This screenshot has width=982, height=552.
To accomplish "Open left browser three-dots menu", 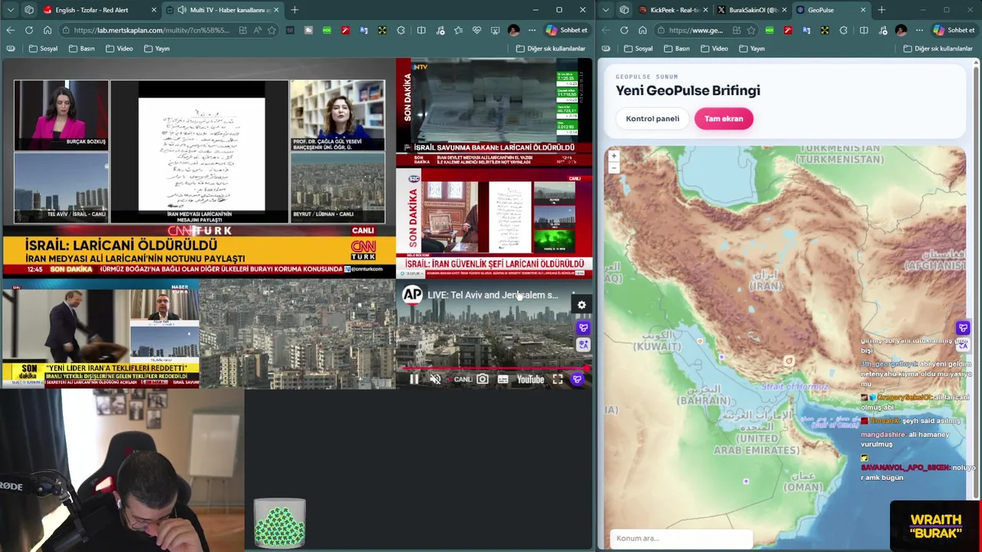I will click(532, 30).
